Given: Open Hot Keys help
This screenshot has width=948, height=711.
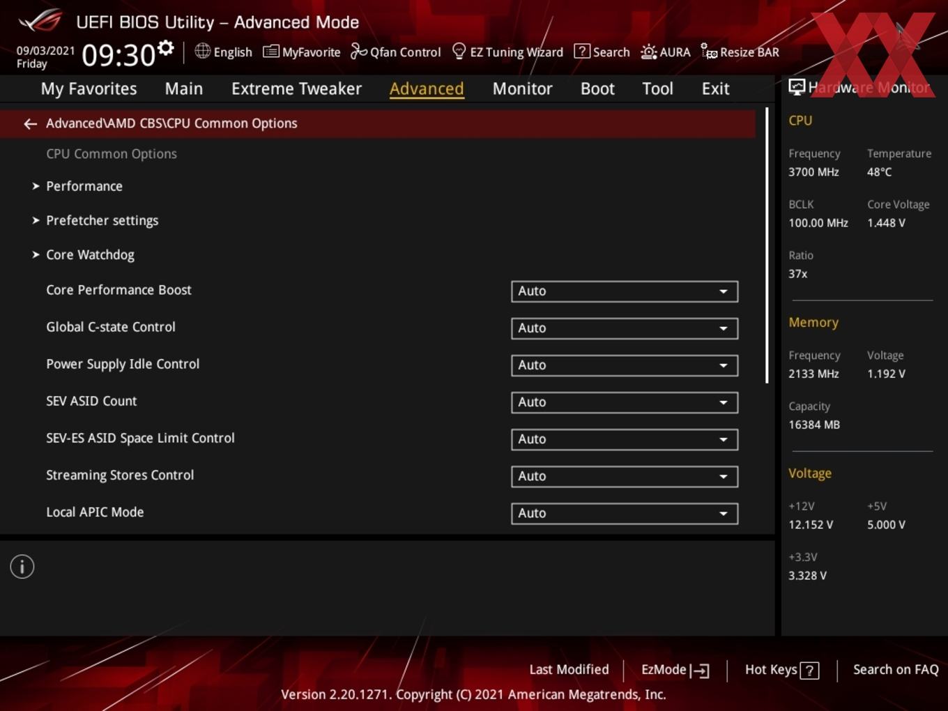Looking at the screenshot, I should [781, 670].
